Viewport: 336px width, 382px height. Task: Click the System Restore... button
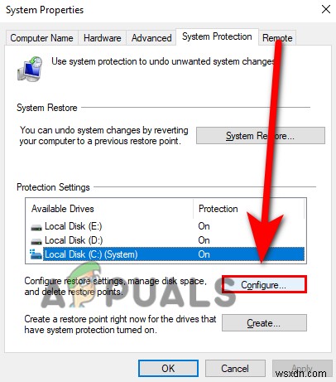[261, 136]
